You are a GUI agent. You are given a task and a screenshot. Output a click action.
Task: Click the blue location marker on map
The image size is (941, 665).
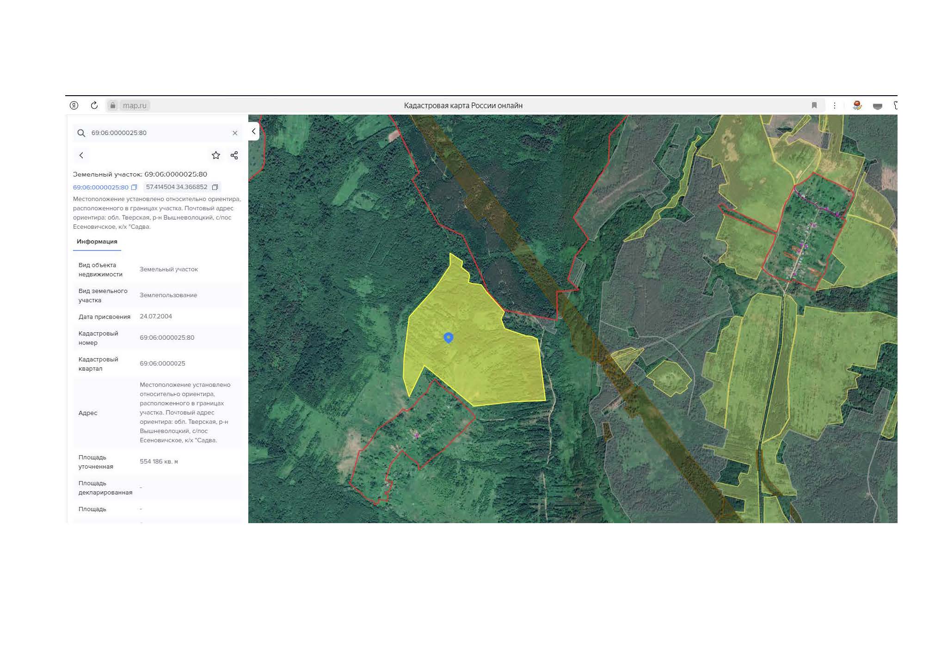pos(449,338)
